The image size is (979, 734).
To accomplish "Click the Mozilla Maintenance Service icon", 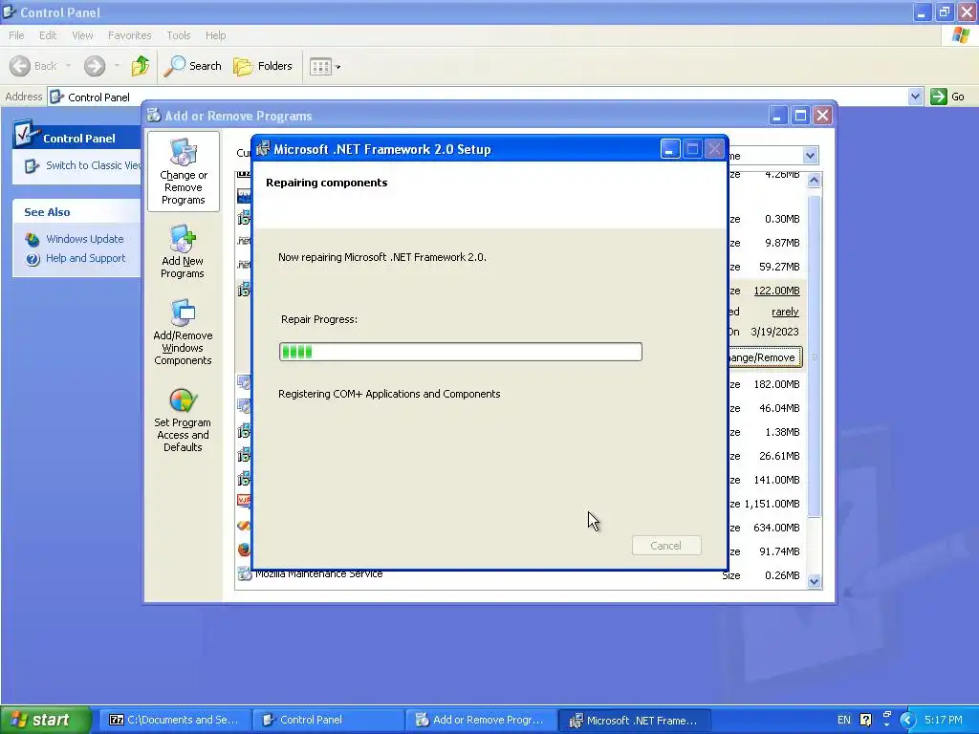I will tap(245, 573).
